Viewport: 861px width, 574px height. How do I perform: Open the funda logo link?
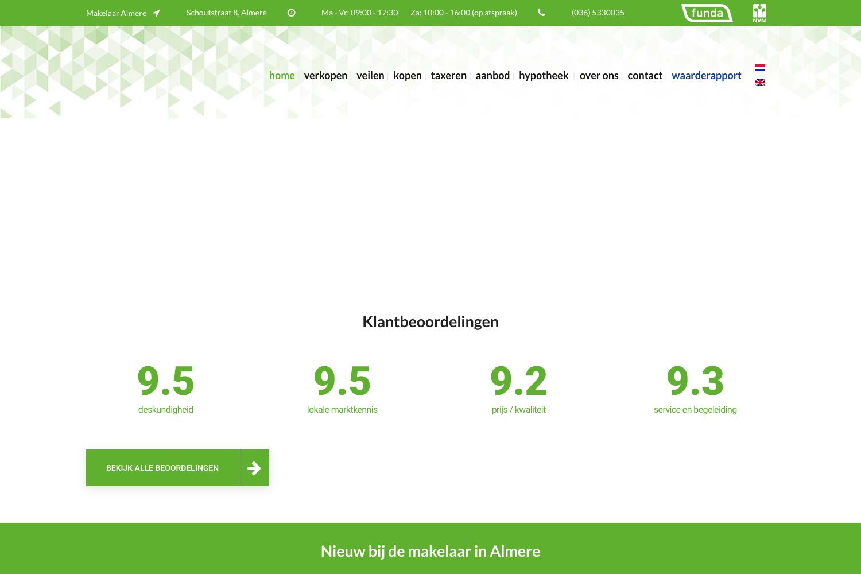(x=707, y=13)
